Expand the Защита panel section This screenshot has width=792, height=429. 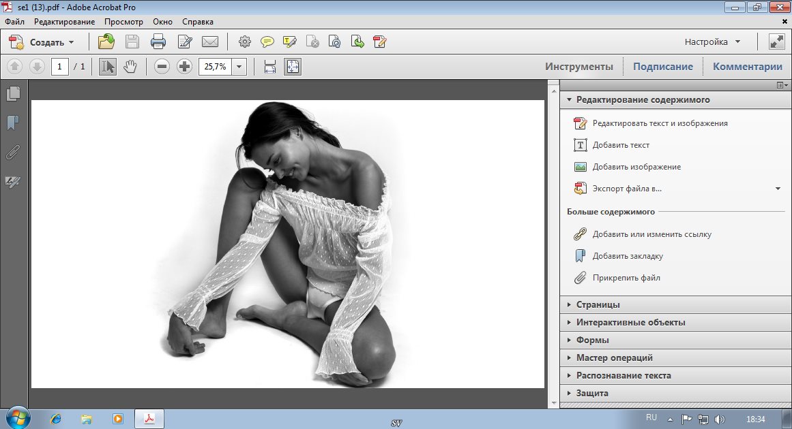click(x=591, y=393)
